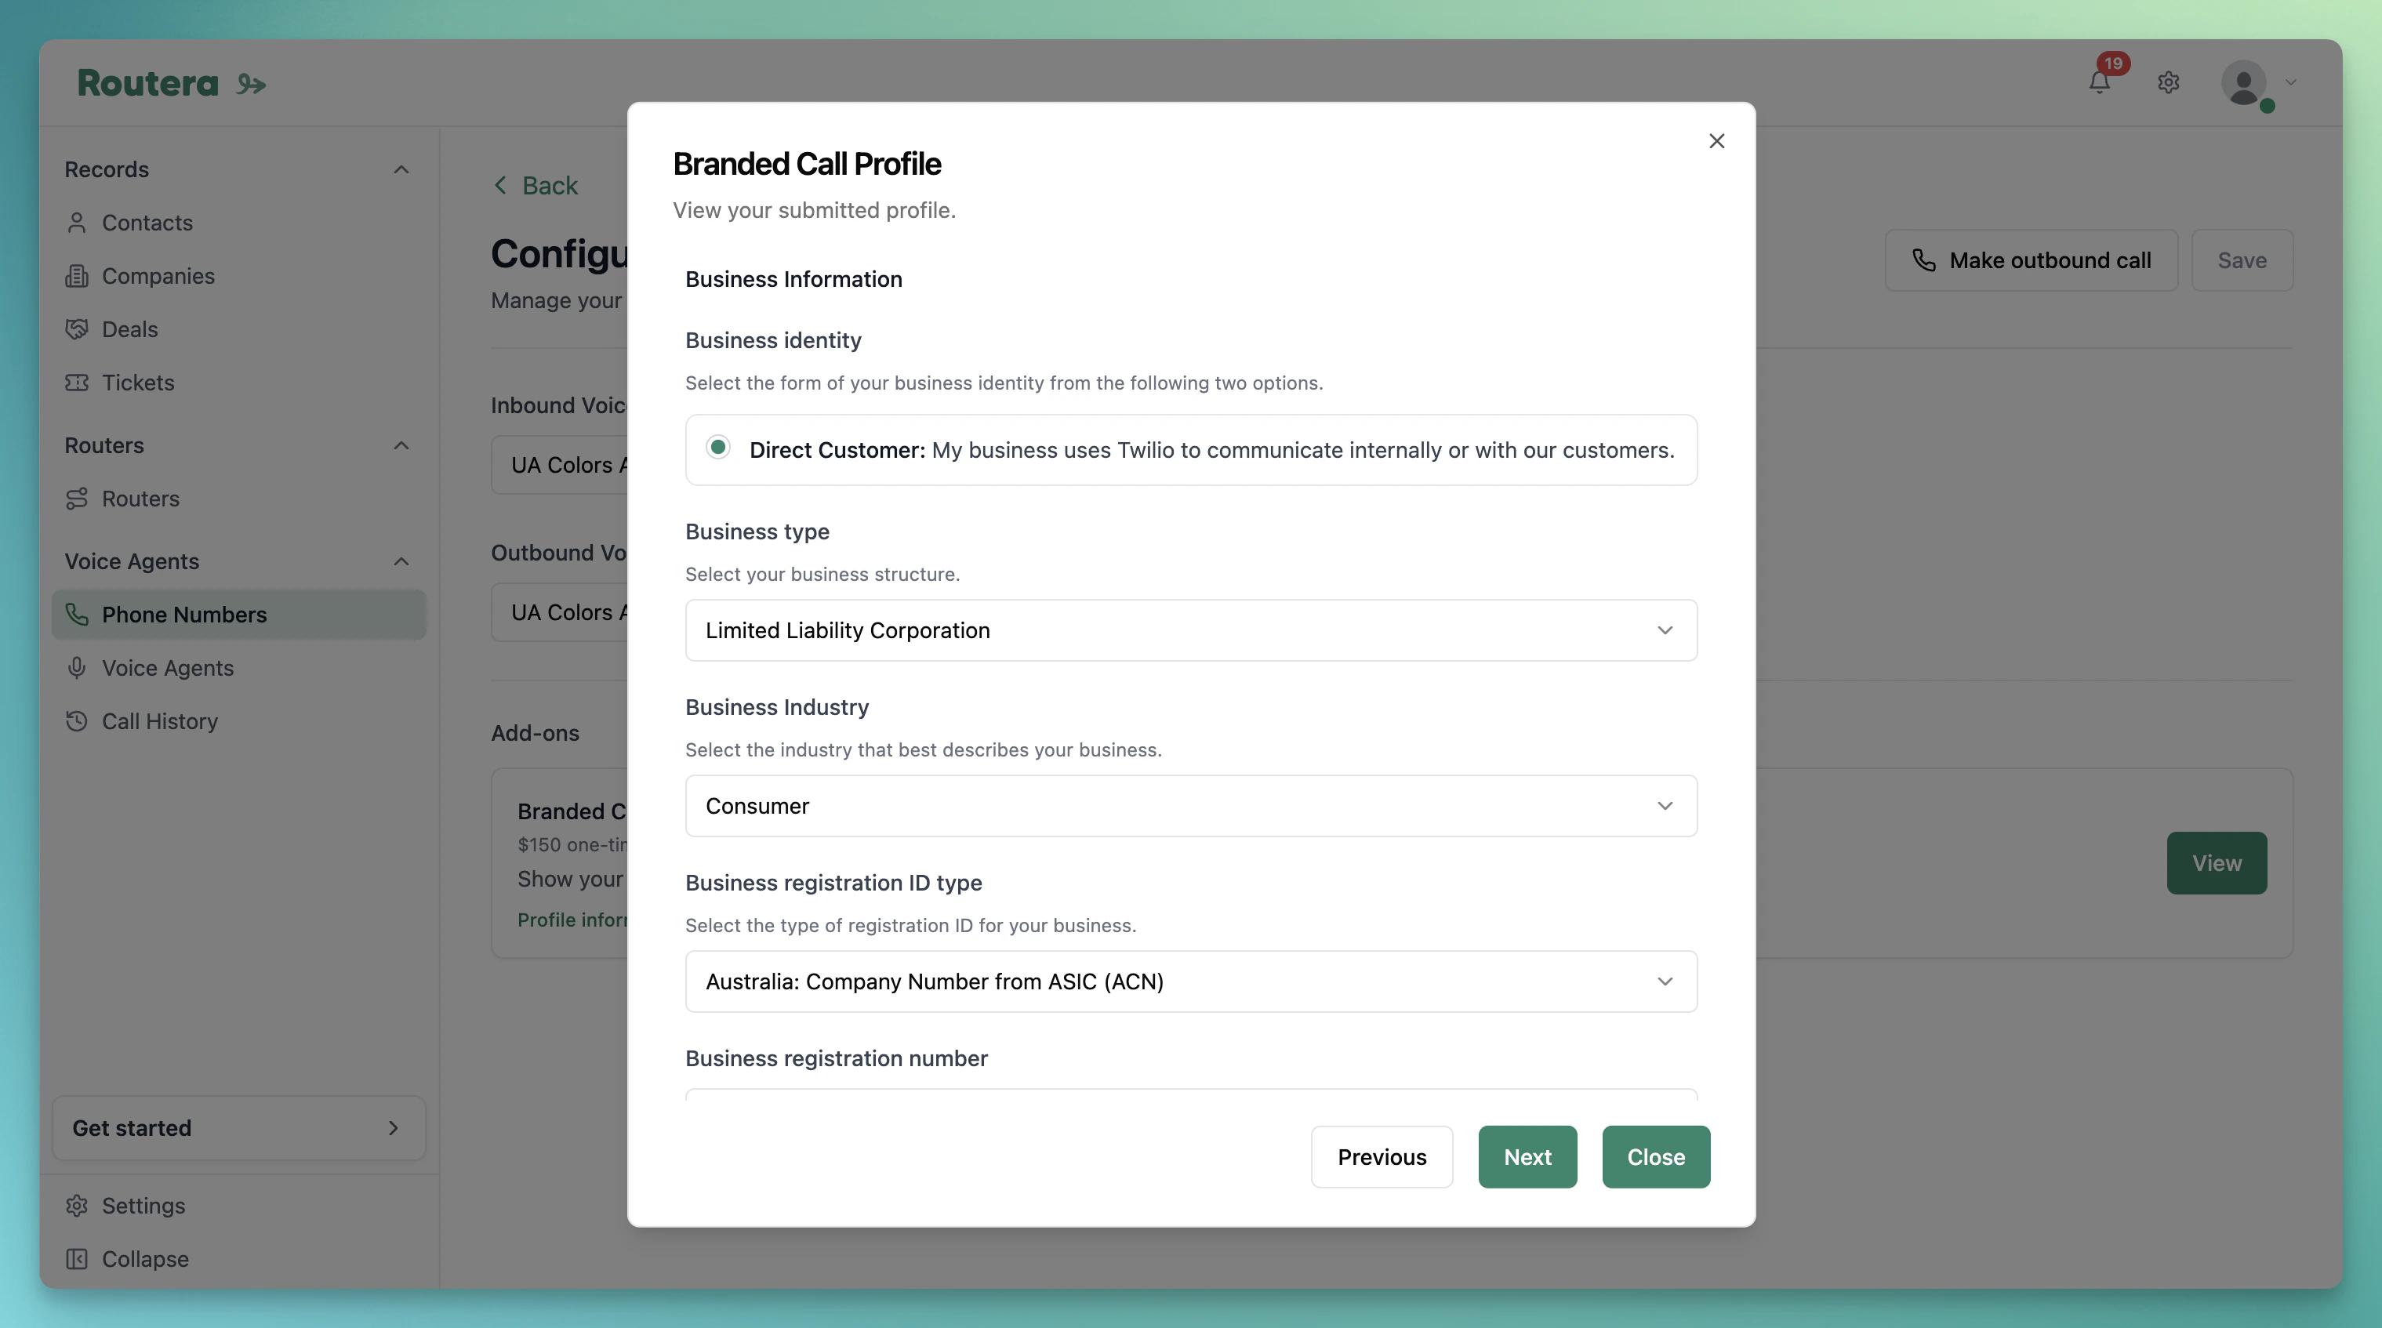Click the Routera logo
The width and height of the screenshot is (2382, 1328).
[x=171, y=83]
